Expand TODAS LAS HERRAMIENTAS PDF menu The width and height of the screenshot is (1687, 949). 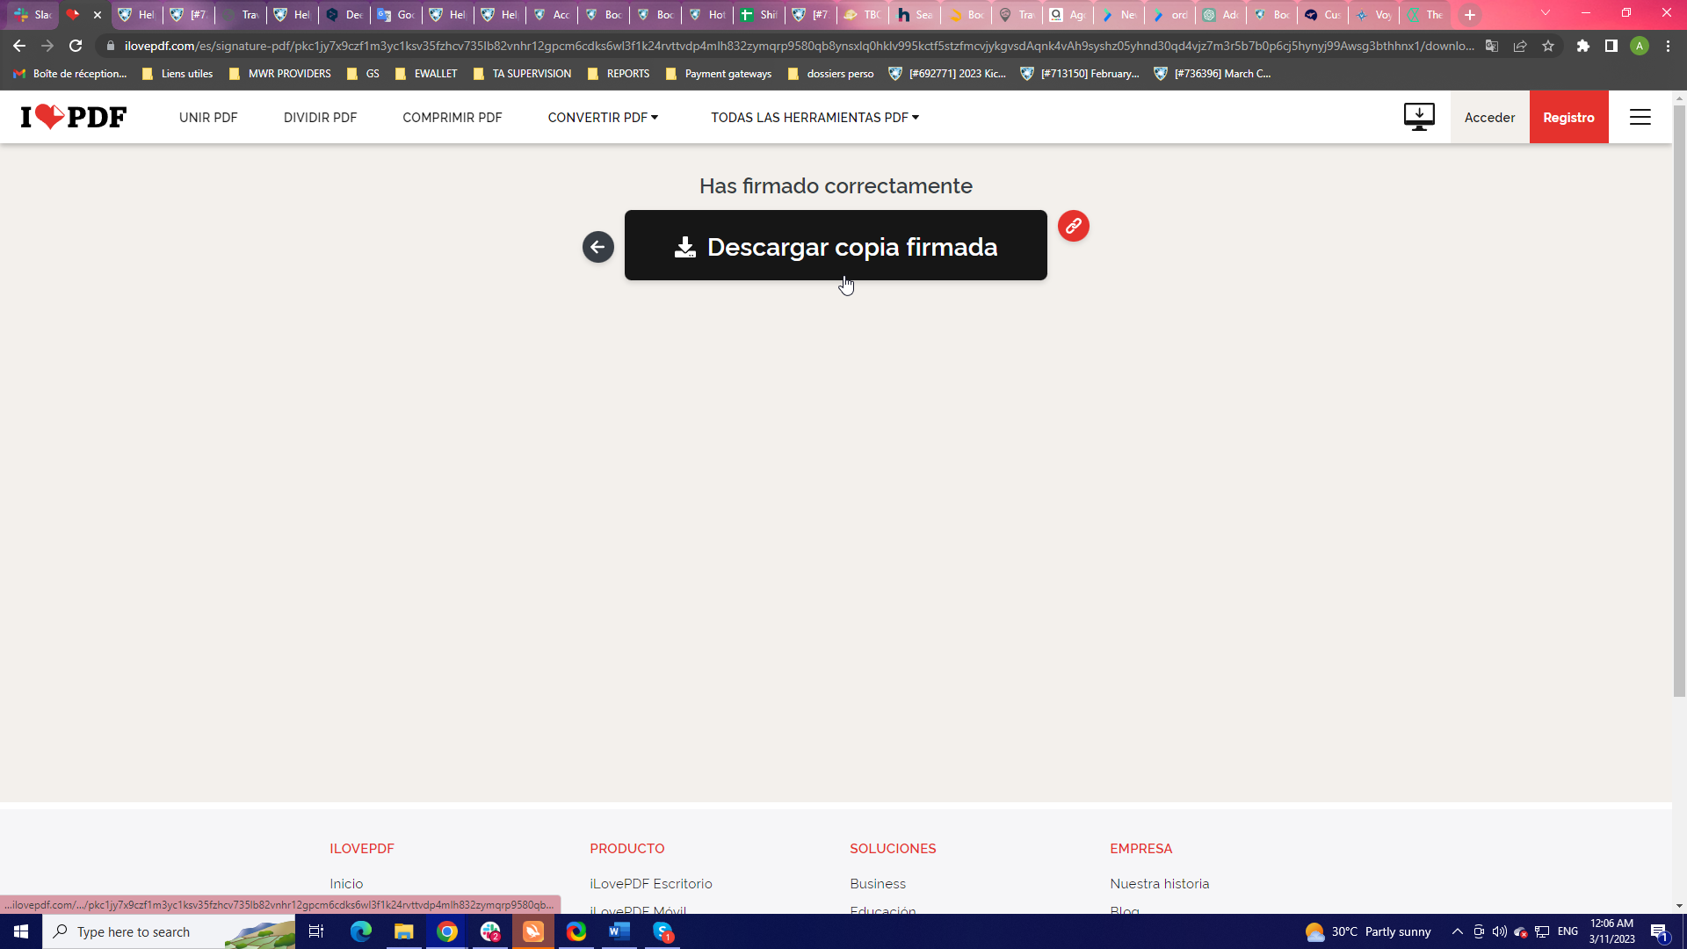tap(815, 117)
